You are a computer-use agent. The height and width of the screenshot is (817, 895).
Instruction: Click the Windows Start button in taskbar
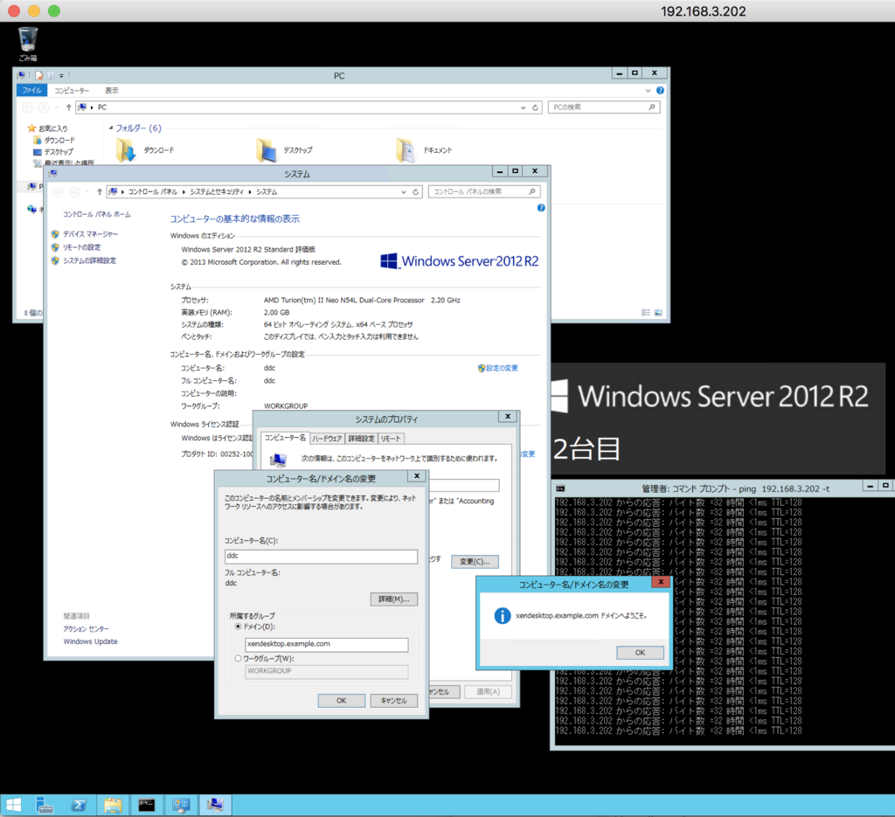click(12, 805)
